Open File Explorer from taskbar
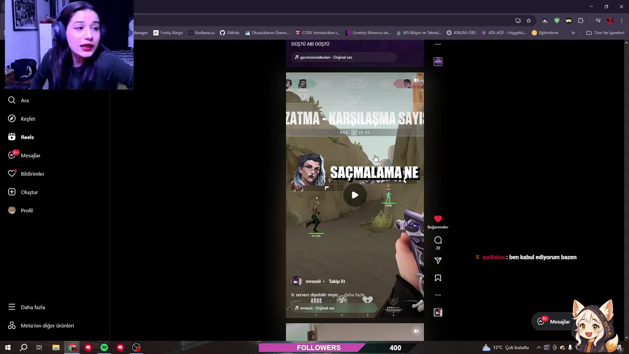 (56, 348)
